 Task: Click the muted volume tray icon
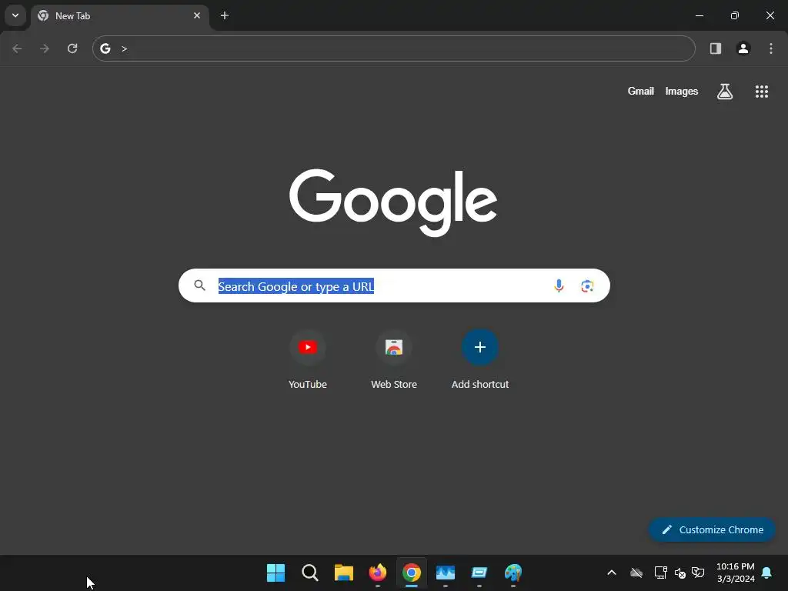click(680, 573)
